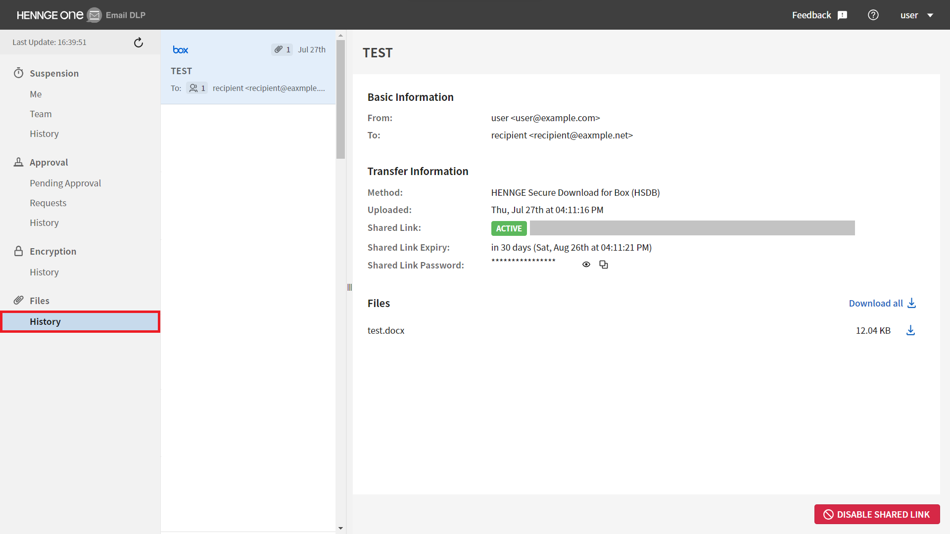Click the masked password asterisks

(523, 261)
